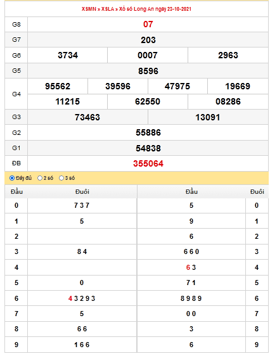This screenshot has height=356, width=270.
Task: Click the G8 prize number 07
Action: pos(148,24)
